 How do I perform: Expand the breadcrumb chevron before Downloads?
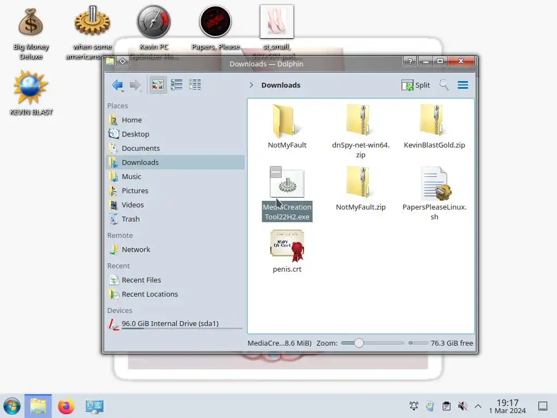(251, 85)
